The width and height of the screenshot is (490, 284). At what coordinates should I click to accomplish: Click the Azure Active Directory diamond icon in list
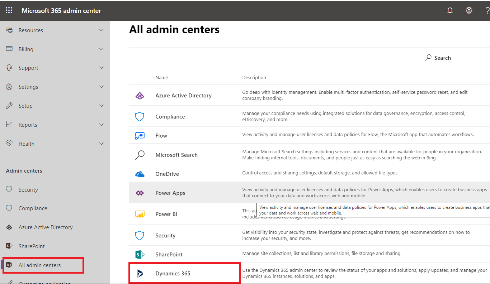tap(140, 96)
